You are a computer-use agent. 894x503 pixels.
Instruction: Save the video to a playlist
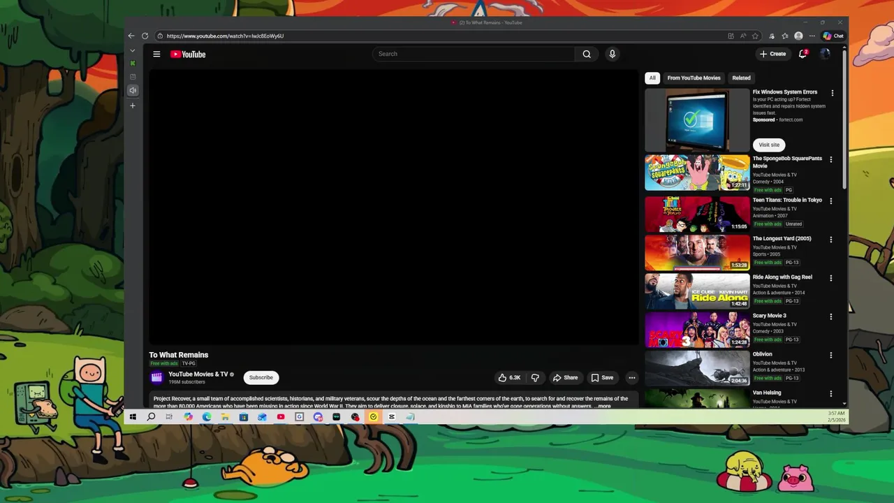pos(602,377)
